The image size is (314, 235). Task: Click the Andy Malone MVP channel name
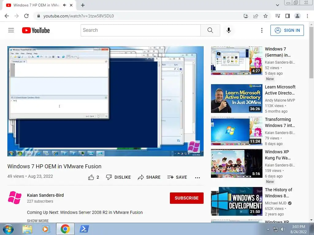click(280, 100)
